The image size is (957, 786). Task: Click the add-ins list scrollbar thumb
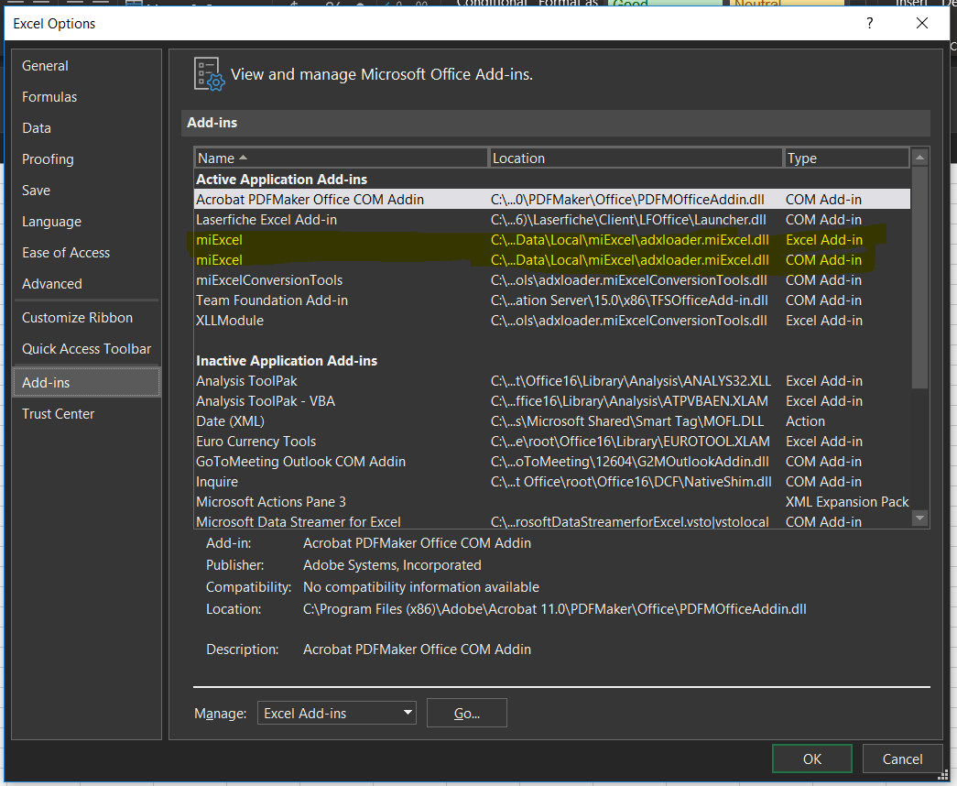(919, 278)
